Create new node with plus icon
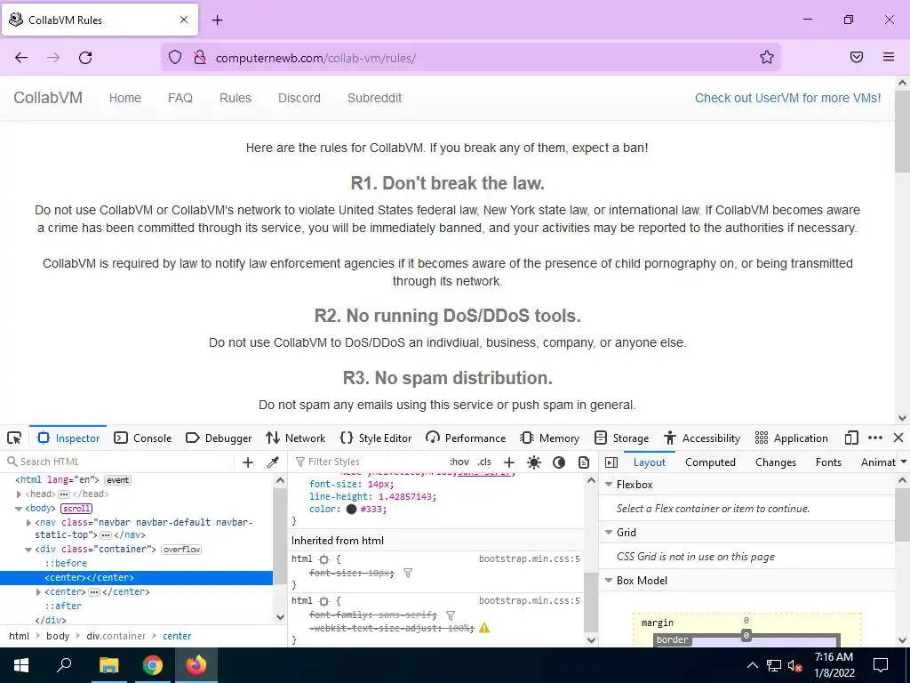The image size is (910, 683). [x=248, y=462]
